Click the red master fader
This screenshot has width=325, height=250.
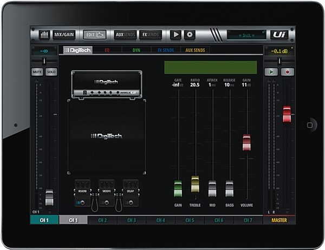pyautogui.click(x=287, y=114)
